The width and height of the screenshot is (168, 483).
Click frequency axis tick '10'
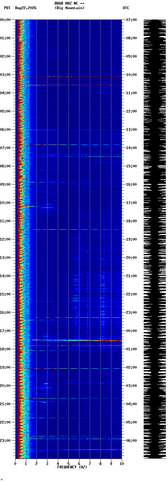(x=122, y=464)
